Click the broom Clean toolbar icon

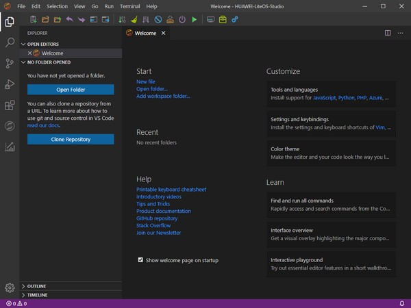tap(133, 20)
